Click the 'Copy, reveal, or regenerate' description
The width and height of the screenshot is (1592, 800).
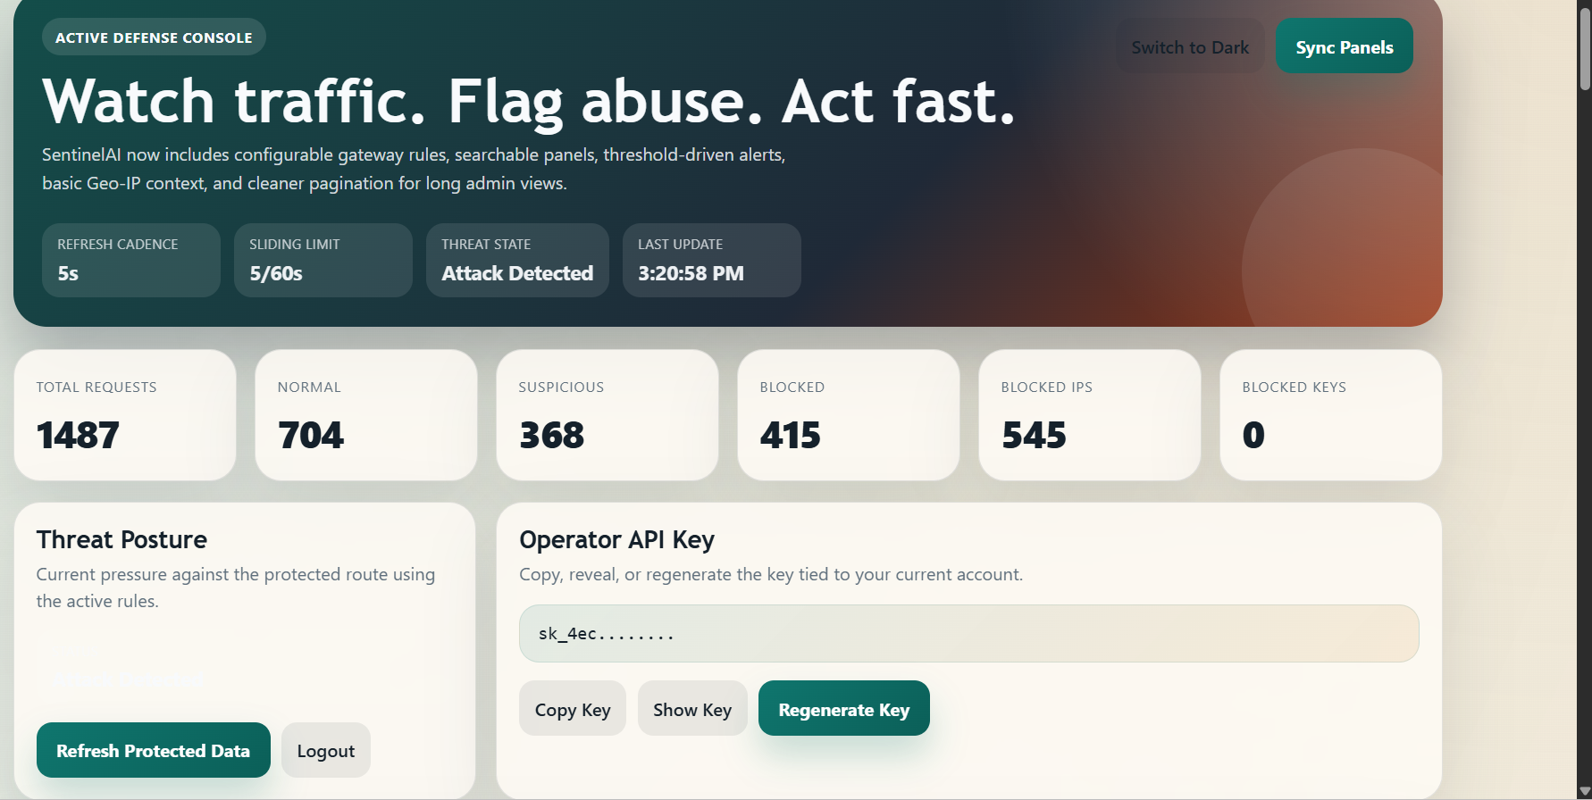click(771, 574)
